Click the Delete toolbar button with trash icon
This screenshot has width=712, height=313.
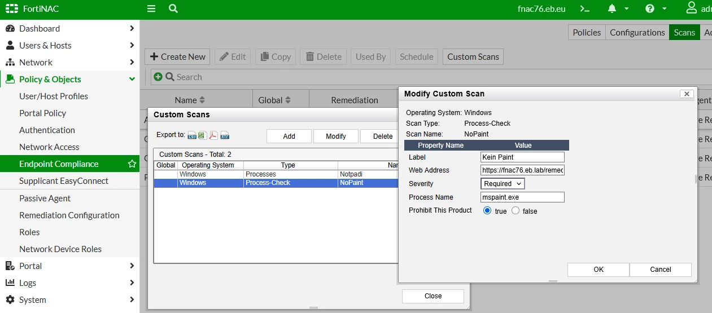(x=324, y=56)
